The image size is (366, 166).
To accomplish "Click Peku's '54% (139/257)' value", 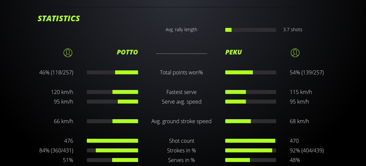I will click(x=306, y=72).
